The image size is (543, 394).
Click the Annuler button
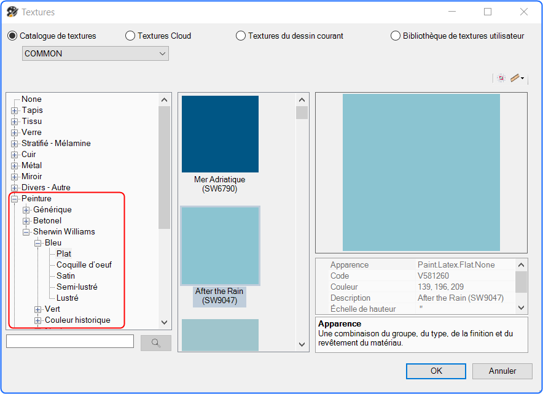pyautogui.click(x=502, y=371)
